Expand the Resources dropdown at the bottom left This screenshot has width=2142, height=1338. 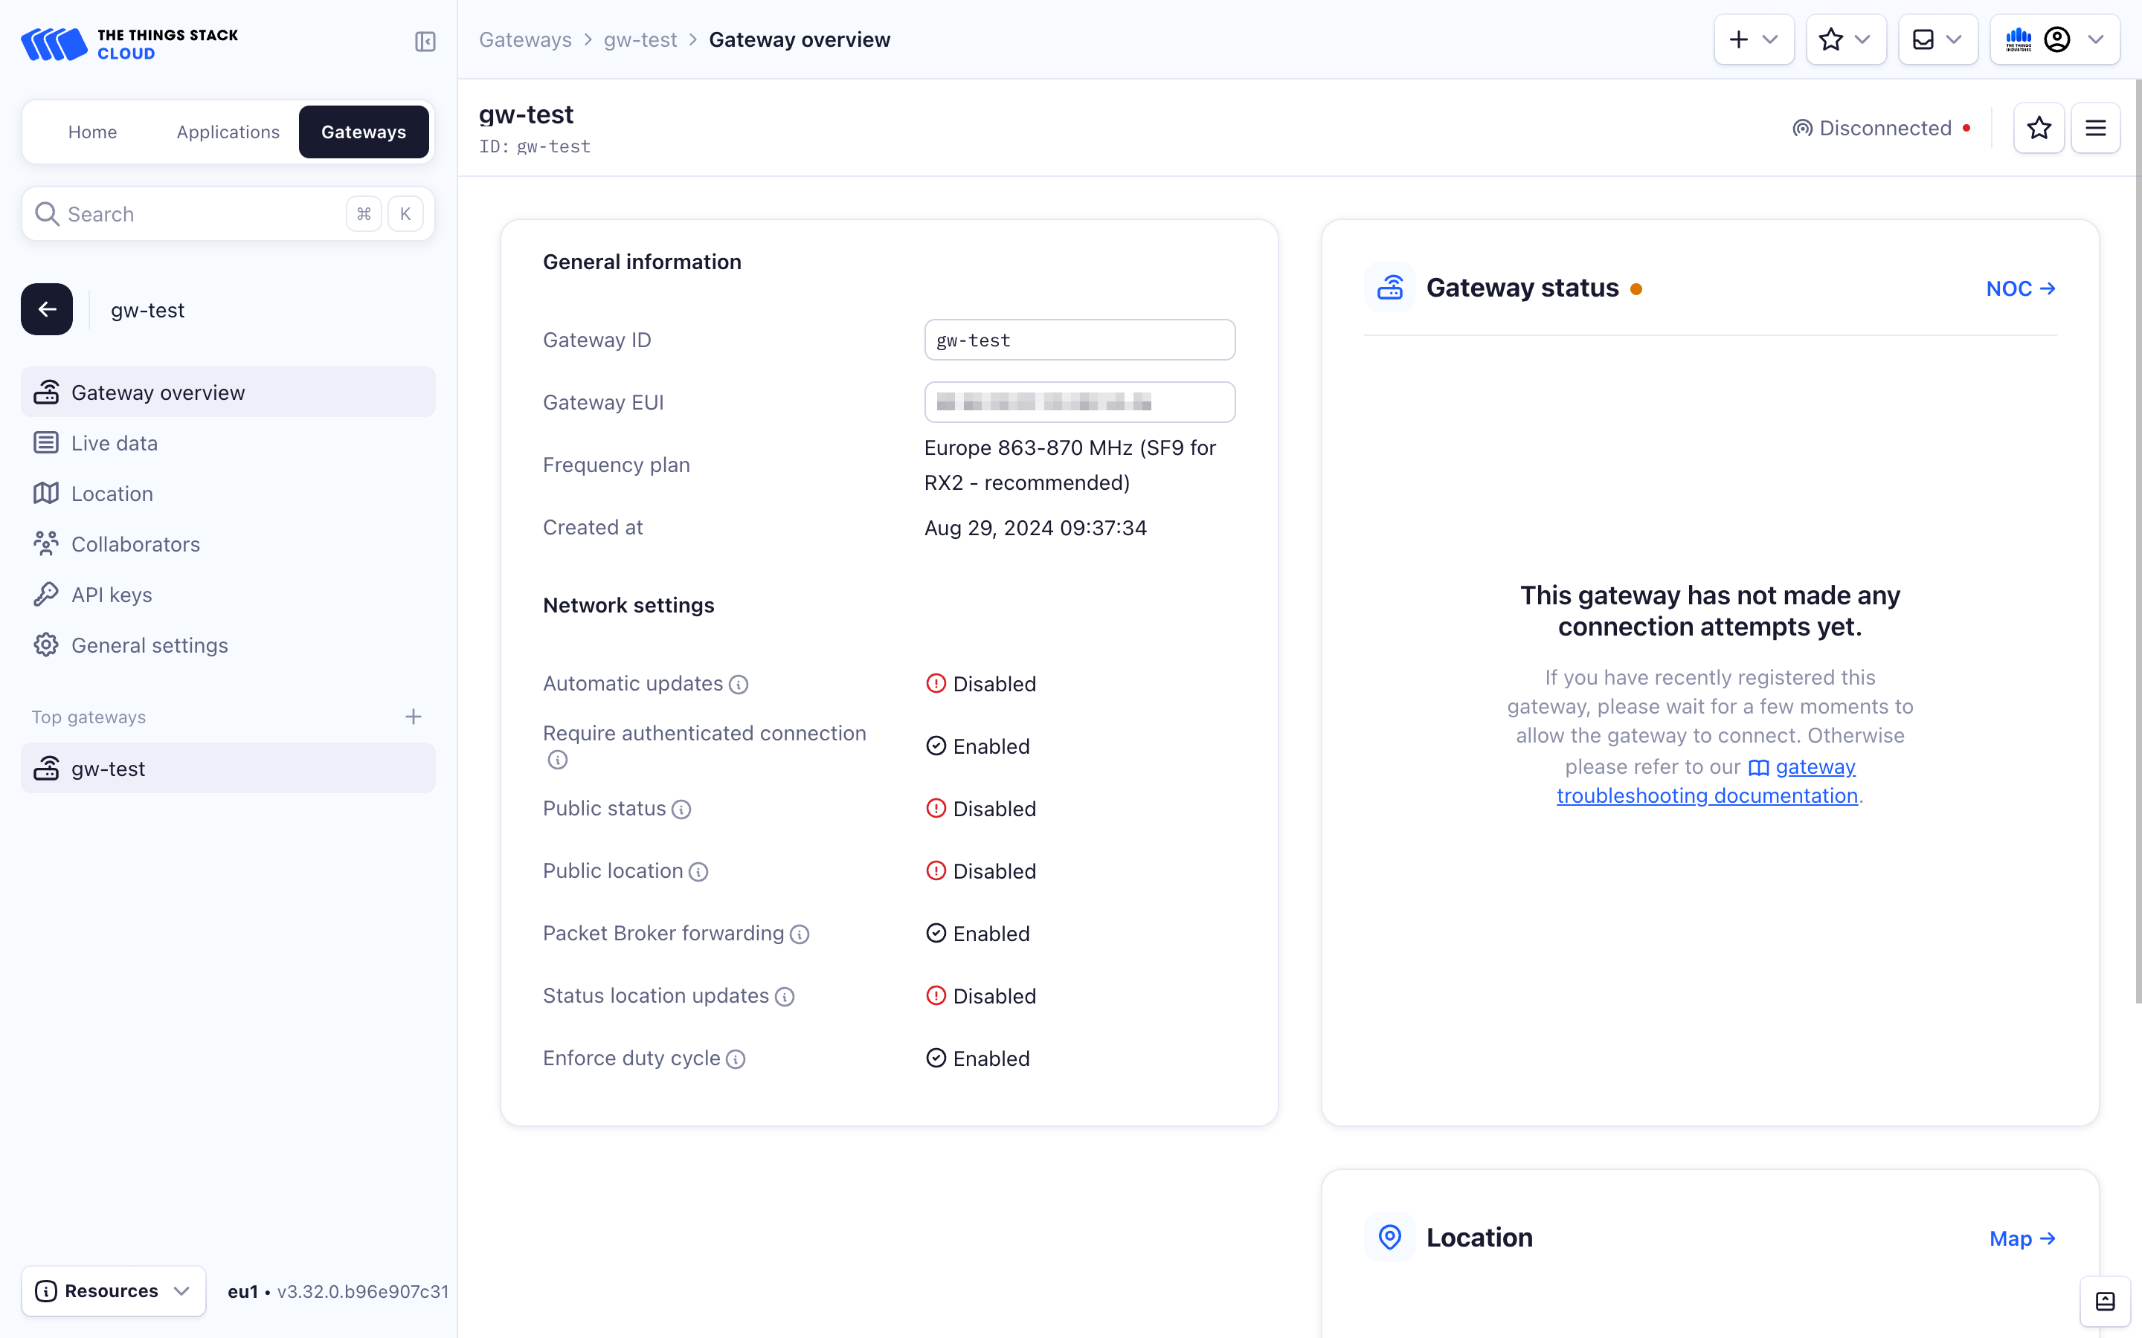click(113, 1291)
